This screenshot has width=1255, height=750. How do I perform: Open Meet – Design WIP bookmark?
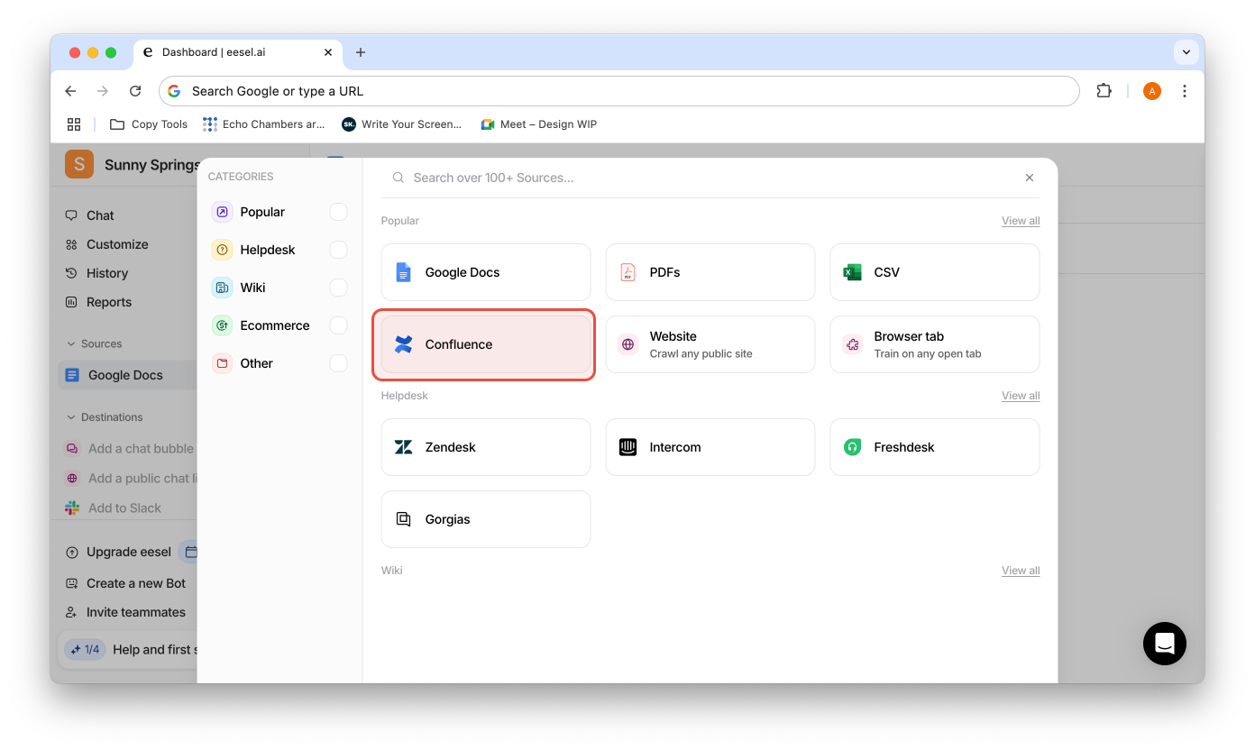pos(539,124)
